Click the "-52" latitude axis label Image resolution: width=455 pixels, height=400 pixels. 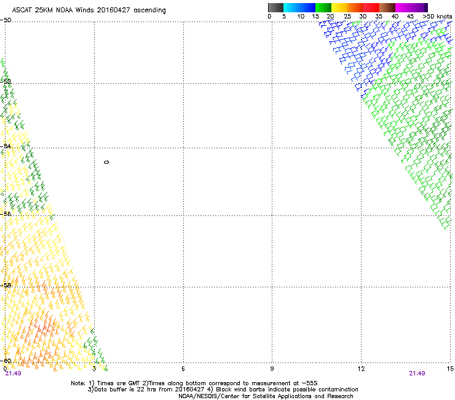tap(6, 82)
